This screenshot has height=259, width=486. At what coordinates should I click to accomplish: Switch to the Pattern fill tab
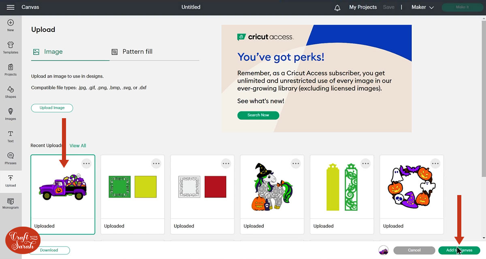pyautogui.click(x=132, y=52)
